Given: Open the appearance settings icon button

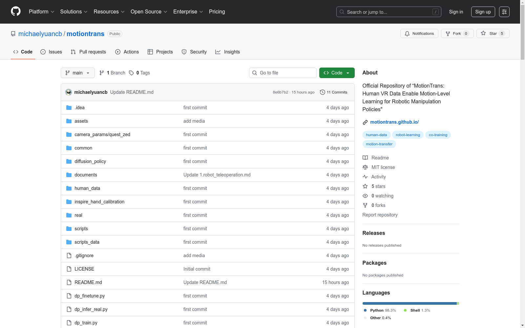Looking at the screenshot, I should click(x=504, y=12).
